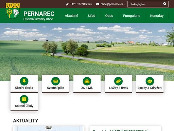Open the Úřední deska pin icon
The image size is (174, 131).
tap(24, 81)
